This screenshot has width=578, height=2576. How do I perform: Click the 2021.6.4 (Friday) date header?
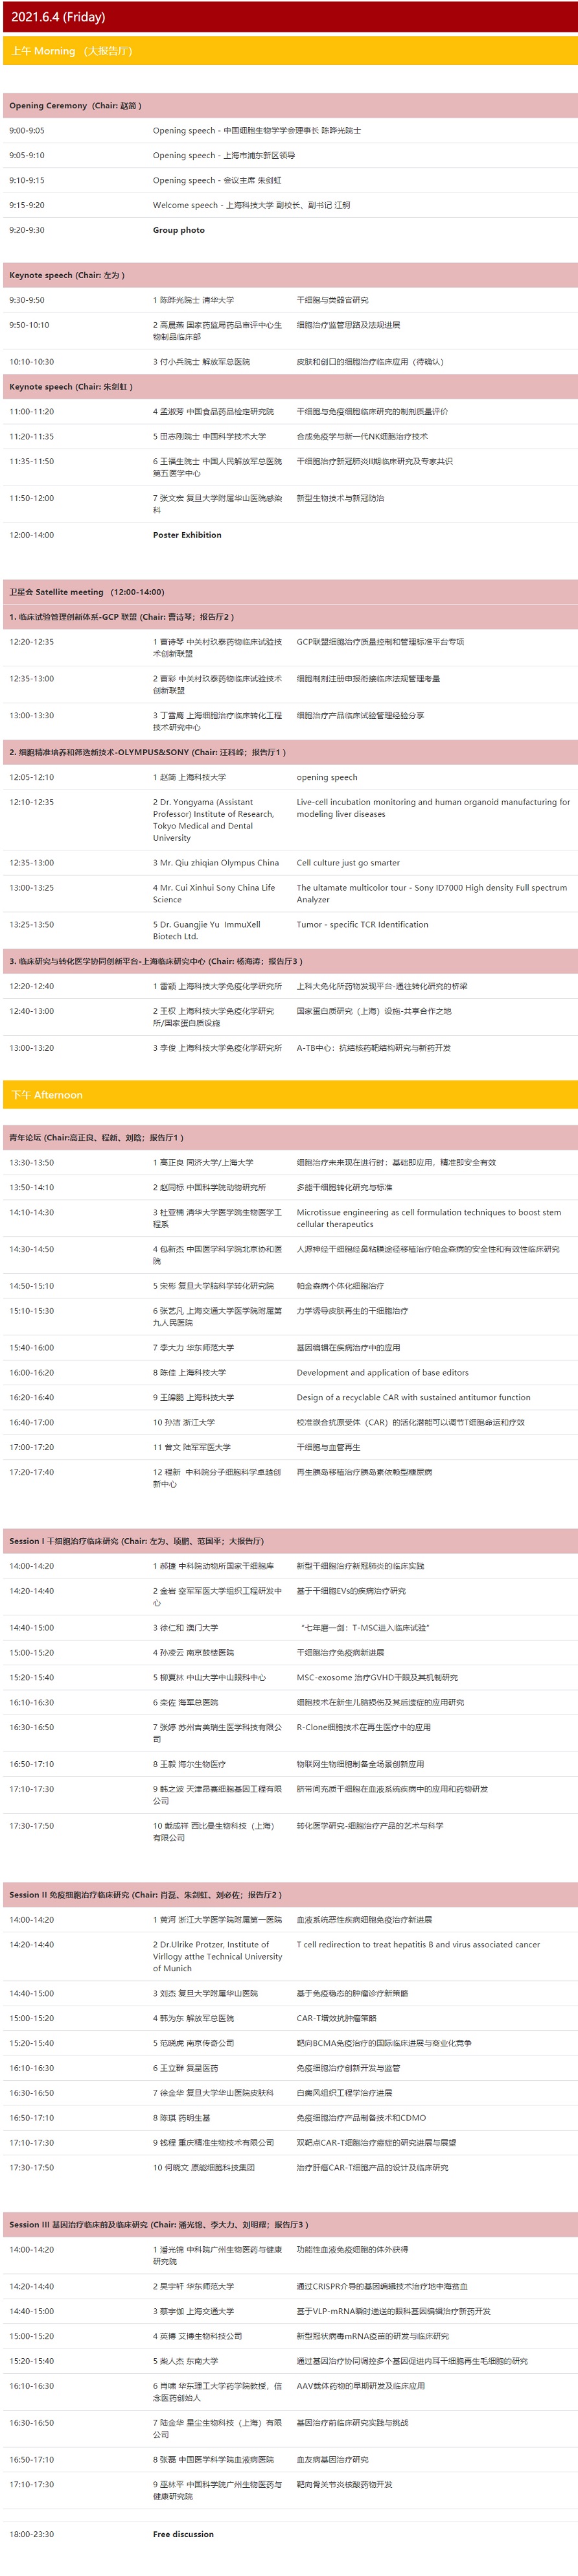(x=58, y=17)
